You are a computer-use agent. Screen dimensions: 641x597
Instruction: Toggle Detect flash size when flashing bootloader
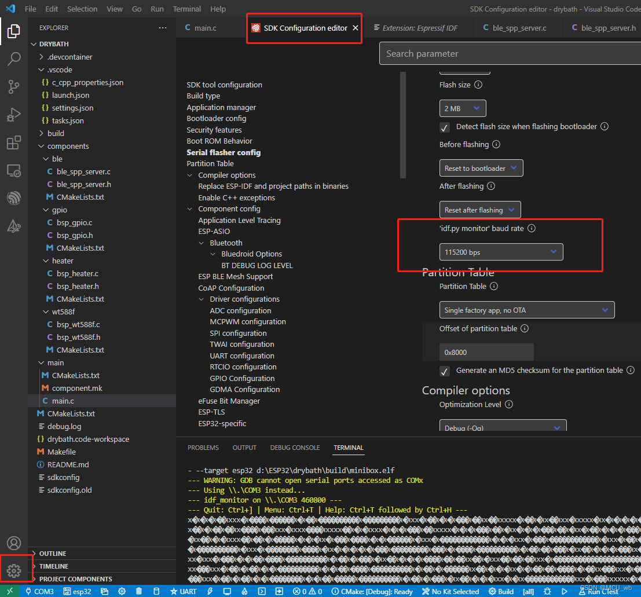click(444, 127)
